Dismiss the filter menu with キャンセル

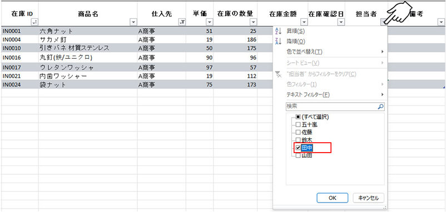(x=368, y=198)
